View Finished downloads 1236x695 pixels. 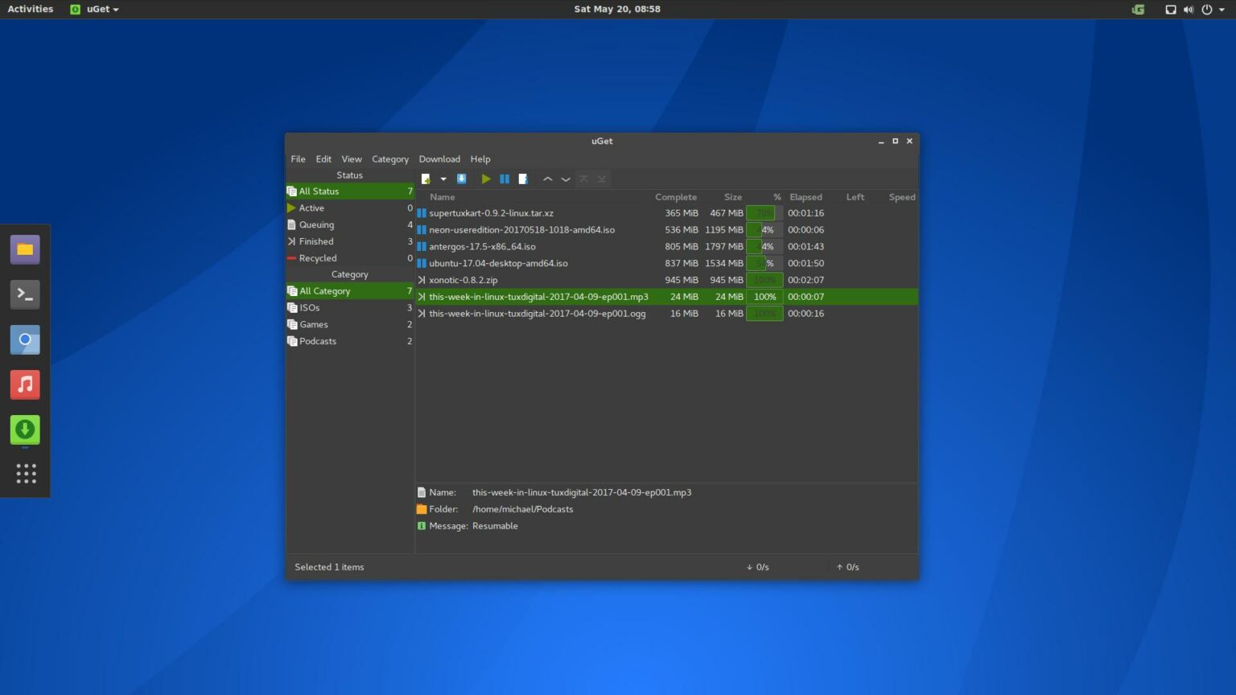pos(315,241)
